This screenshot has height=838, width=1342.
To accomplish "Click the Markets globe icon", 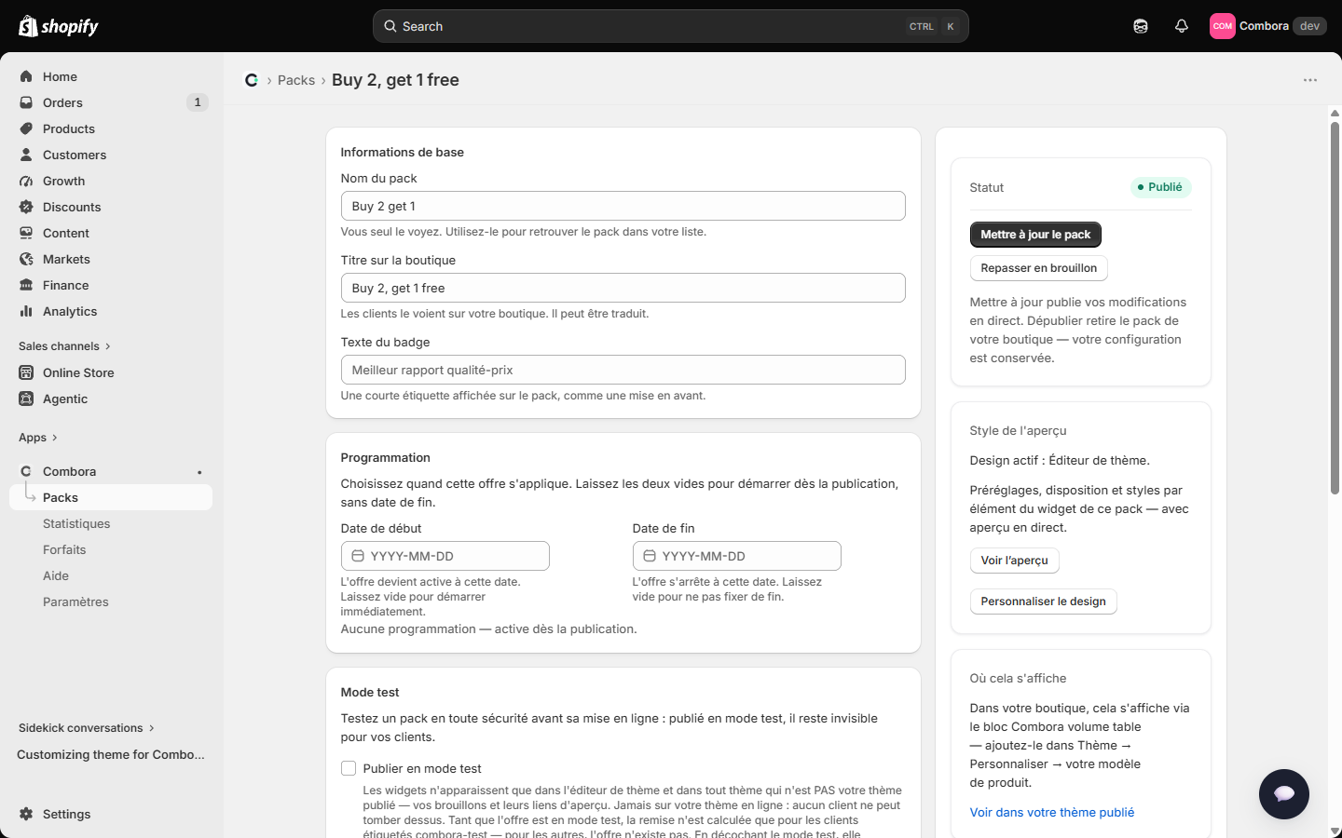I will 26,259.
